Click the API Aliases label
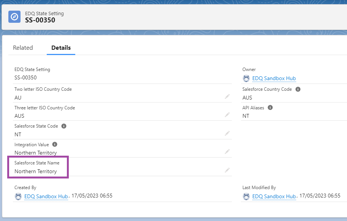Viewport: 347px width, 221px height. click(x=253, y=108)
